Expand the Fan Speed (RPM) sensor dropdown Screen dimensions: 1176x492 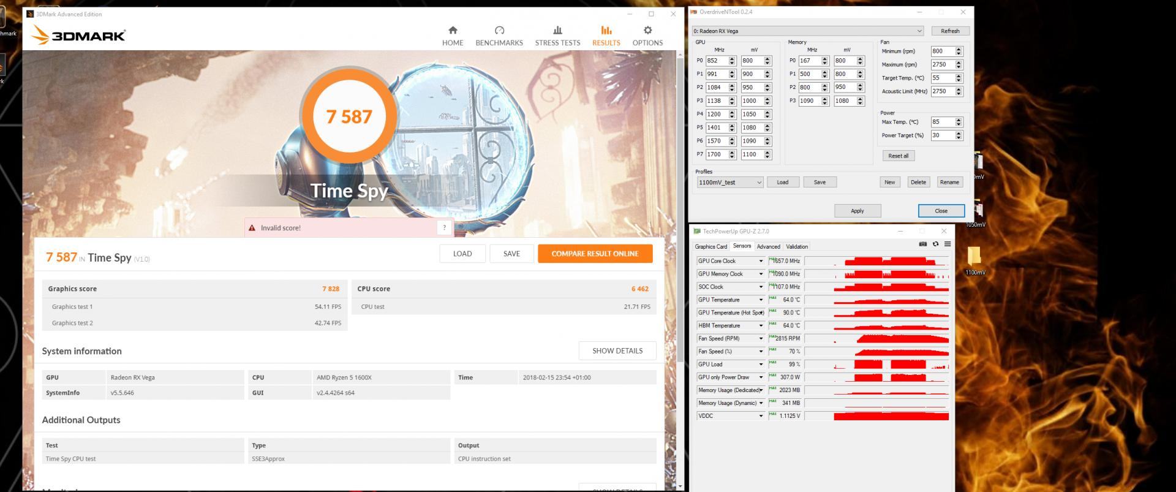(761, 338)
